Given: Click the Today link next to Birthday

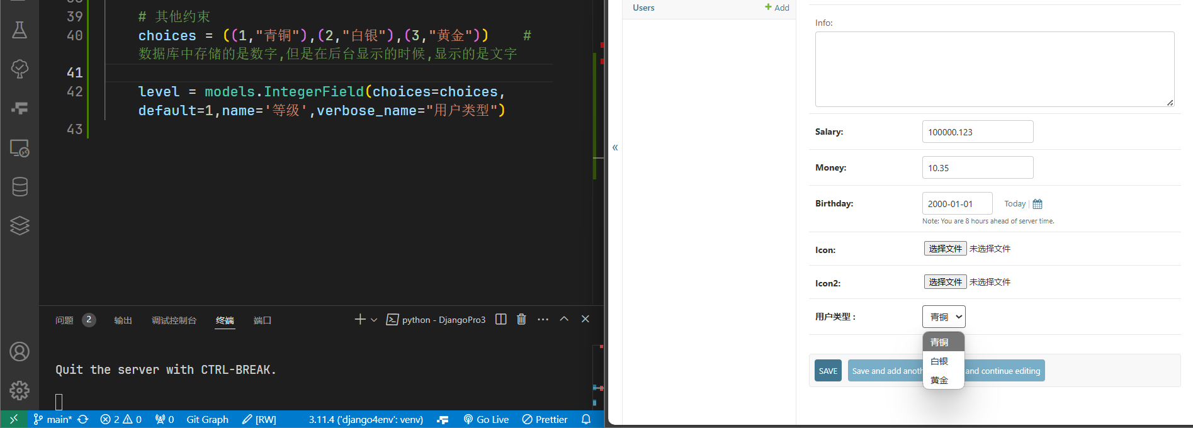Looking at the screenshot, I should click(1014, 204).
